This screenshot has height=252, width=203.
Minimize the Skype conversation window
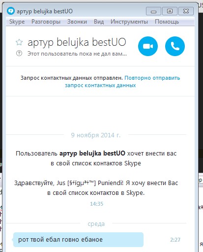(x=153, y=11)
